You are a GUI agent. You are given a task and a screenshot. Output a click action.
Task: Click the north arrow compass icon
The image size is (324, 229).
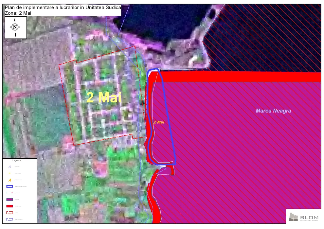pos(15,27)
